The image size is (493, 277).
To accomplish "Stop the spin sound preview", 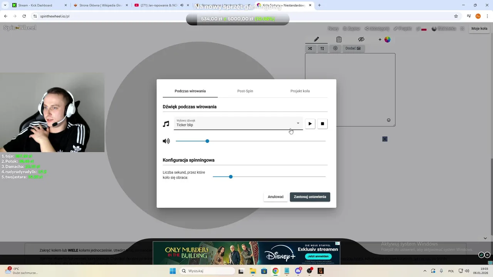I will [322, 123].
